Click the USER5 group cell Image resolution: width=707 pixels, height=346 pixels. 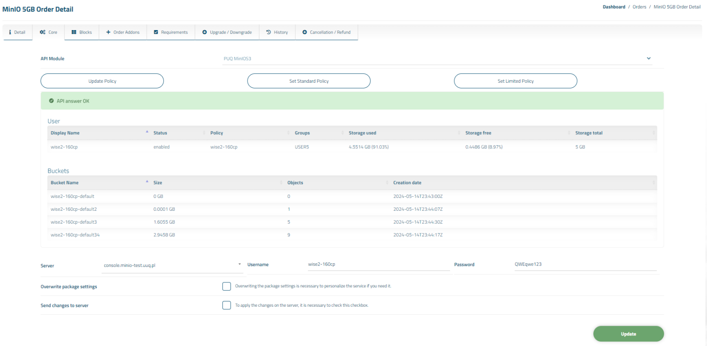(302, 147)
